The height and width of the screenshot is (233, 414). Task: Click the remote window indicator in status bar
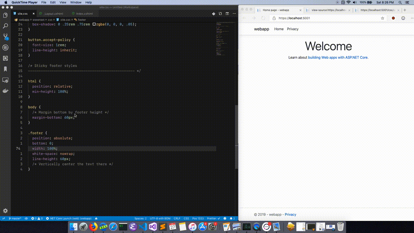pyautogui.click(x=4, y=218)
